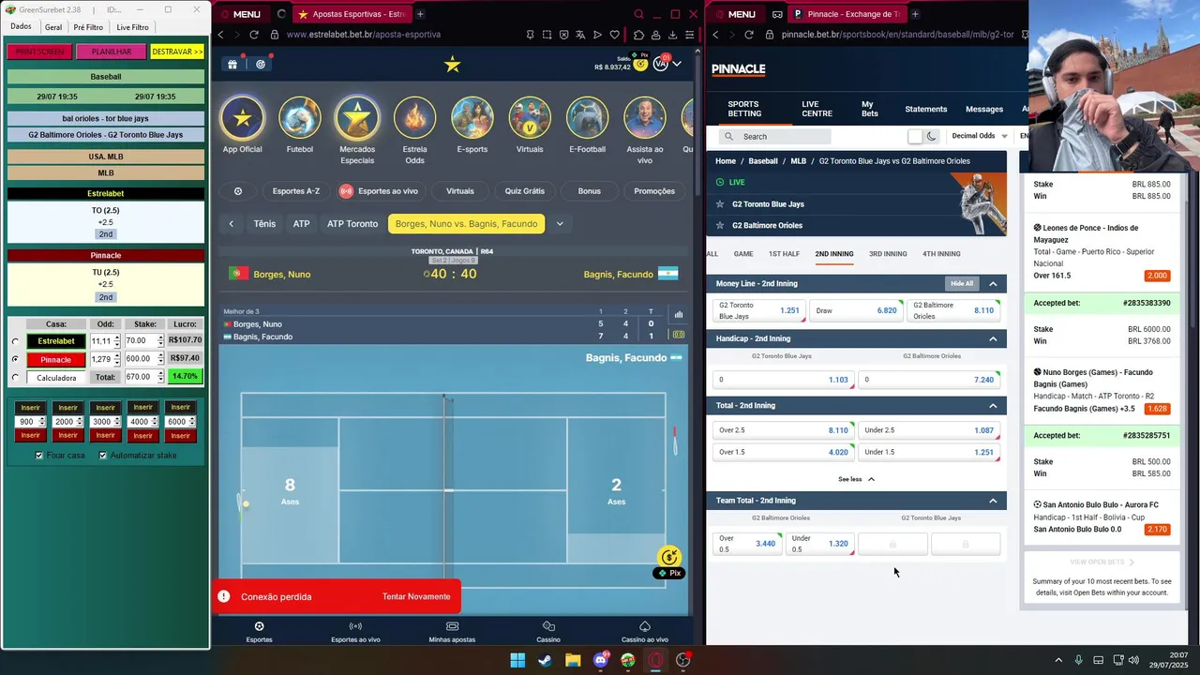Open the Mercados Especiais shortcut icon
Viewport: 1200px width, 675px height.
[357, 118]
